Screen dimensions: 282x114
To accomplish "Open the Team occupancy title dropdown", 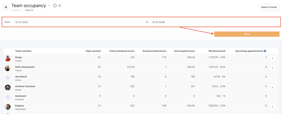I will coord(49,6).
